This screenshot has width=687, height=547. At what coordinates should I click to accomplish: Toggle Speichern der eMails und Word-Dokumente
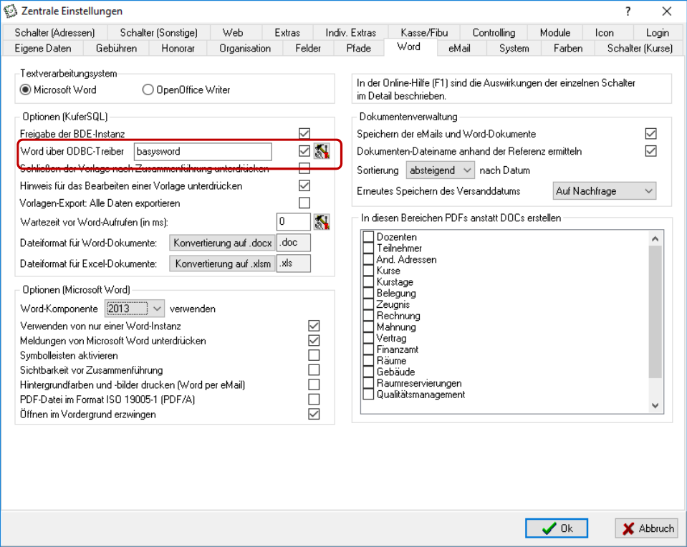click(650, 134)
